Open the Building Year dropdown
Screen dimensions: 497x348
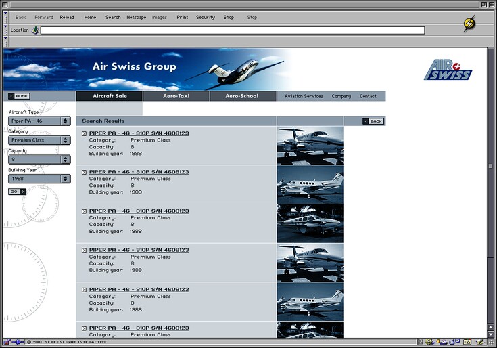click(x=39, y=179)
